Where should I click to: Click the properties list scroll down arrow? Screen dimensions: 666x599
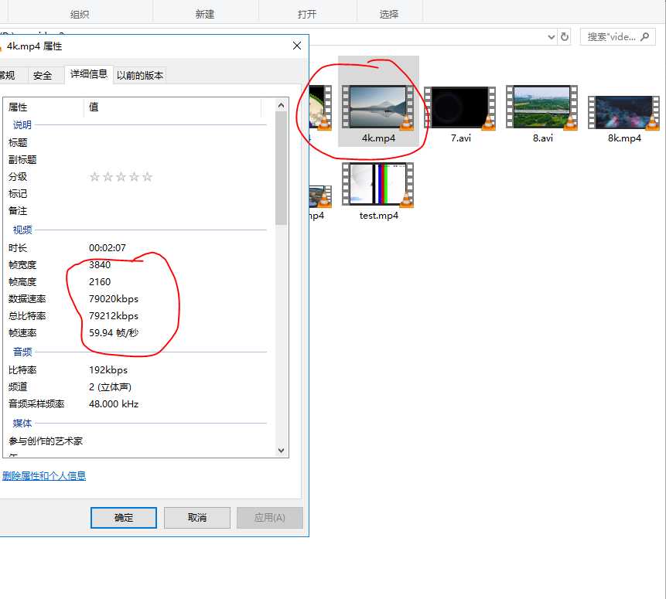pos(281,450)
